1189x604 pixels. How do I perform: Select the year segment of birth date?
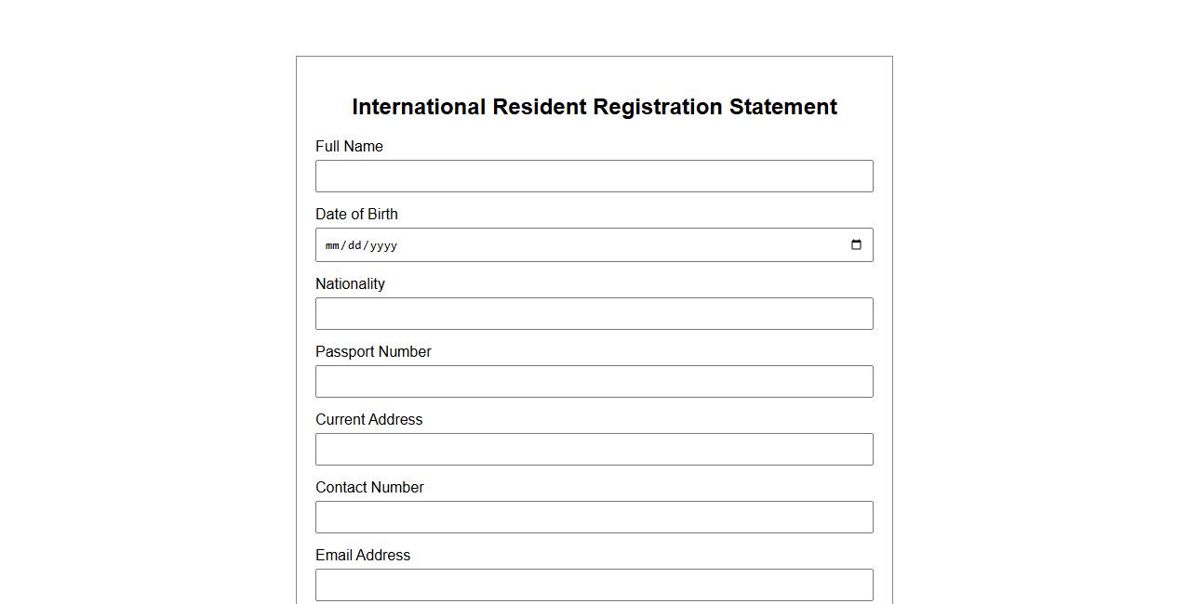pyautogui.click(x=383, y=246)
